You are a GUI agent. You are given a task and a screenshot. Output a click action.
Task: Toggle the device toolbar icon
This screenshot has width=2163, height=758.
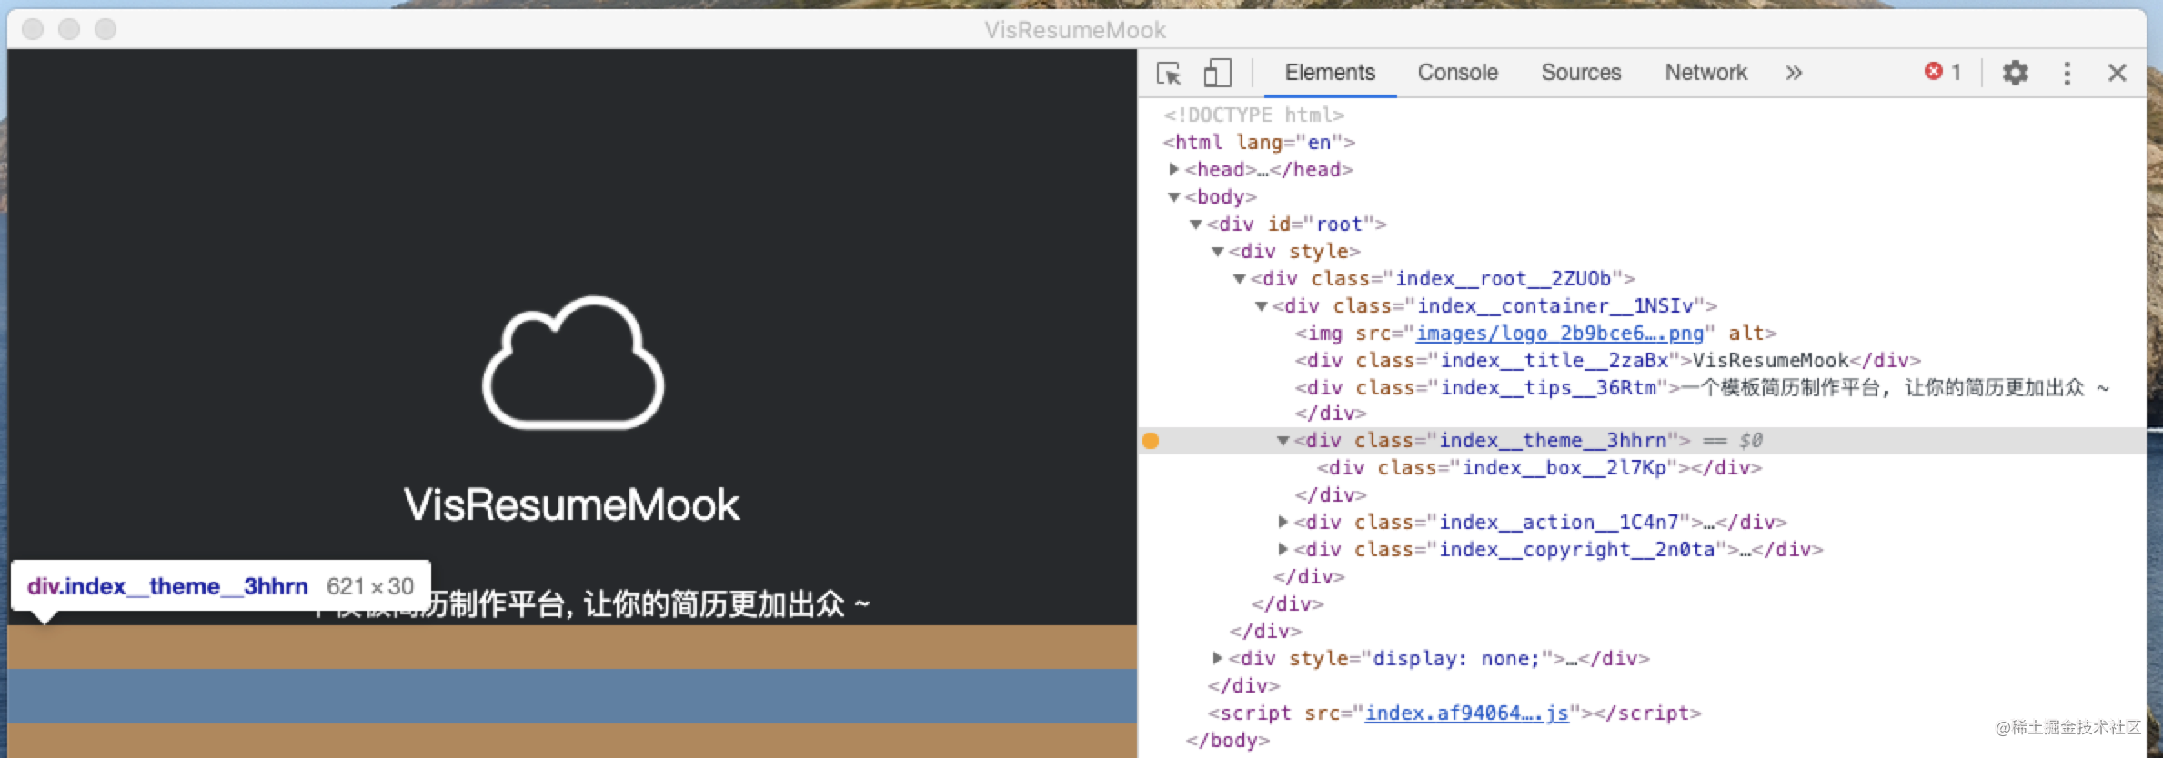1217,73
